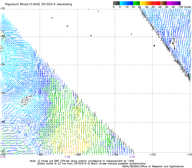
Task: Pick the yellow 20-25 knot legend swatch
Action: (143, 3)
